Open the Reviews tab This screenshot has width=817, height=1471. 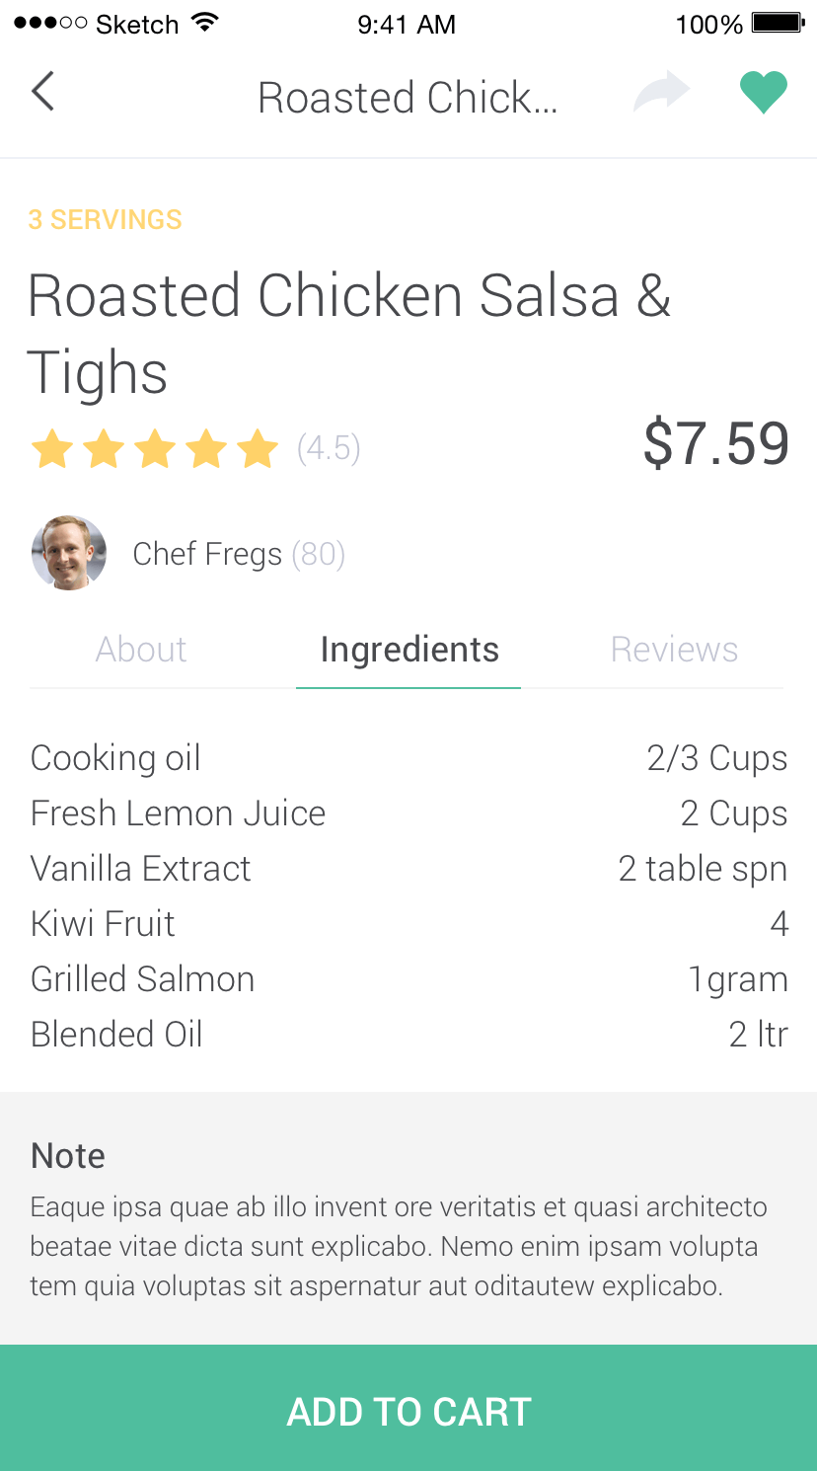coord(675,650)
